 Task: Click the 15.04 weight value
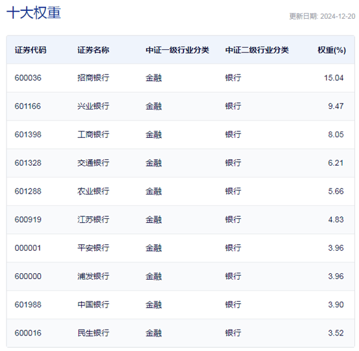click(334, 78)
